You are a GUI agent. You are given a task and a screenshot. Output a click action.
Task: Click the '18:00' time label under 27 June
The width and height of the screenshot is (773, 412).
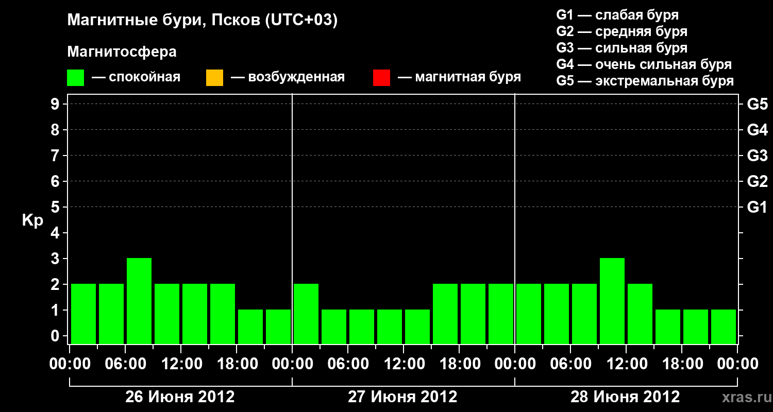[x=459, y=365]
